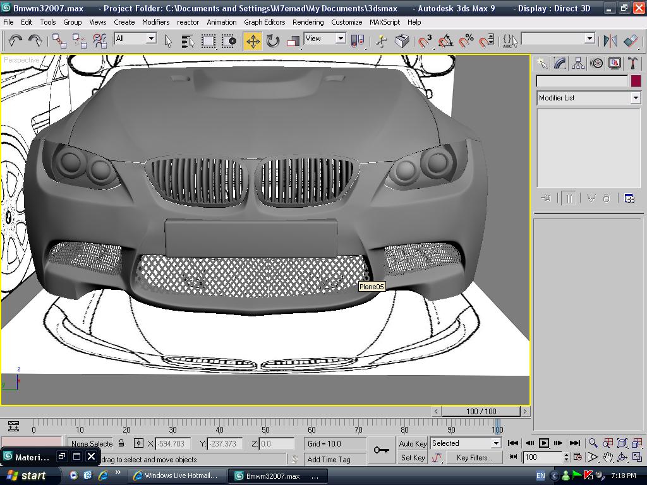Image resolution: width=647 pixels, height=485 pixels.
Task: Toggle the Percent Snap button
Action: point(466,41)
